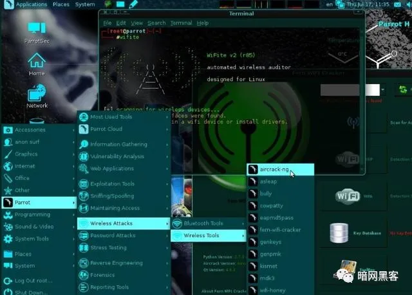The height and width of the screenshot is (295, 412).
Task: Click the en keyboard layout indicator
Action: pos(329,4)
